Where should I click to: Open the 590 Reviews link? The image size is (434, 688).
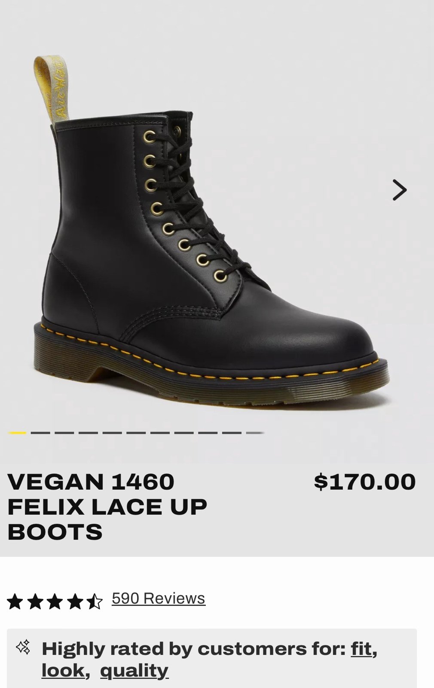(159, 598)
